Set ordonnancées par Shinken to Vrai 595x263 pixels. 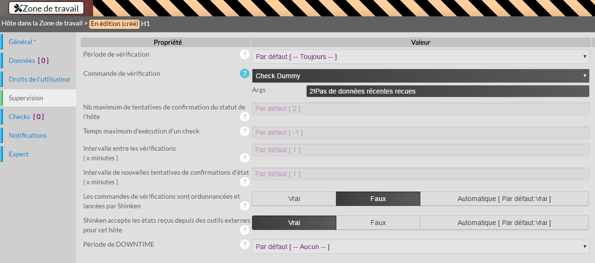(x=294, y=199)
